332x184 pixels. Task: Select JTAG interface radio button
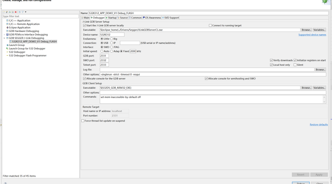111,47
